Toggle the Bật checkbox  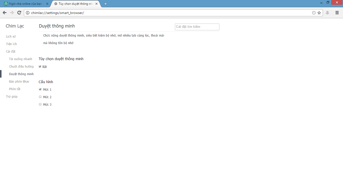[40, 67]
